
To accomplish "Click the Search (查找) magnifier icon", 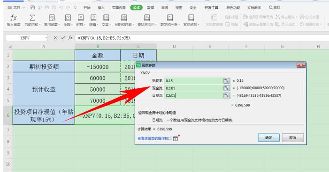I will click(271, 7).
